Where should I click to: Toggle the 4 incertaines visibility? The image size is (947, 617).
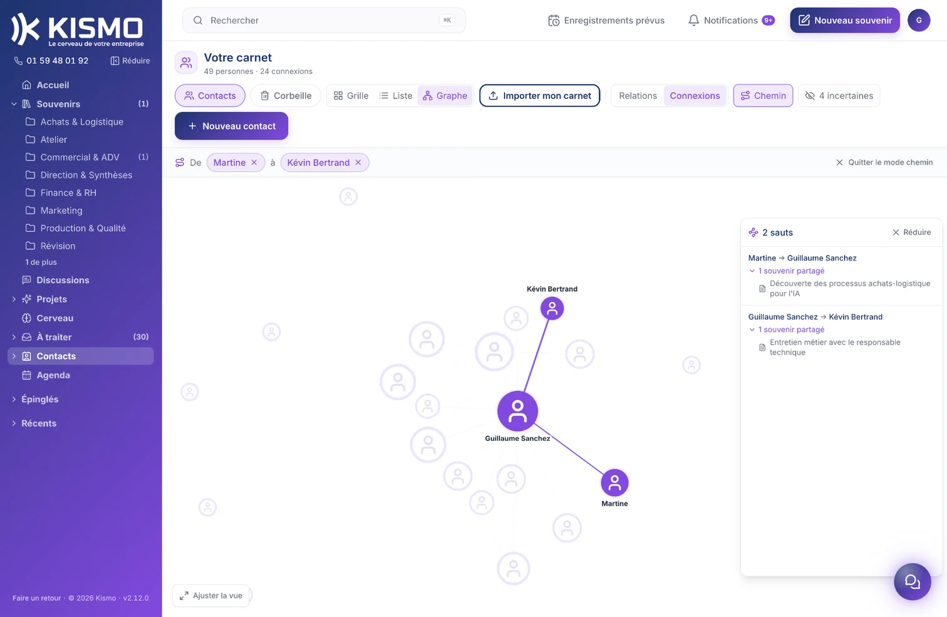click(839, 96)
